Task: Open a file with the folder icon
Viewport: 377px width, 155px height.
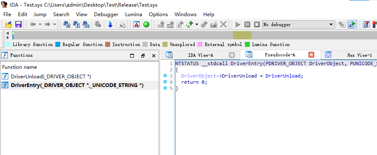Action: pyautogui.click(x=9, y=24)
